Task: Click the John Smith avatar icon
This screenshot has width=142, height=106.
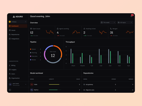Action: (x=10, y=85)
